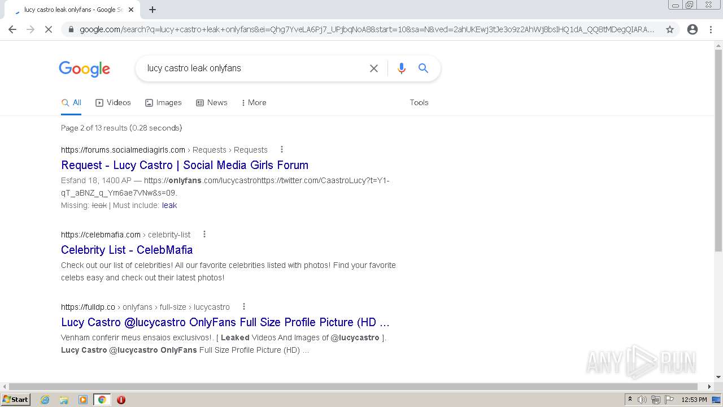Start voice search with the microphone icon
The width and height of the screenshot is (723, 407).
point(402,68)
